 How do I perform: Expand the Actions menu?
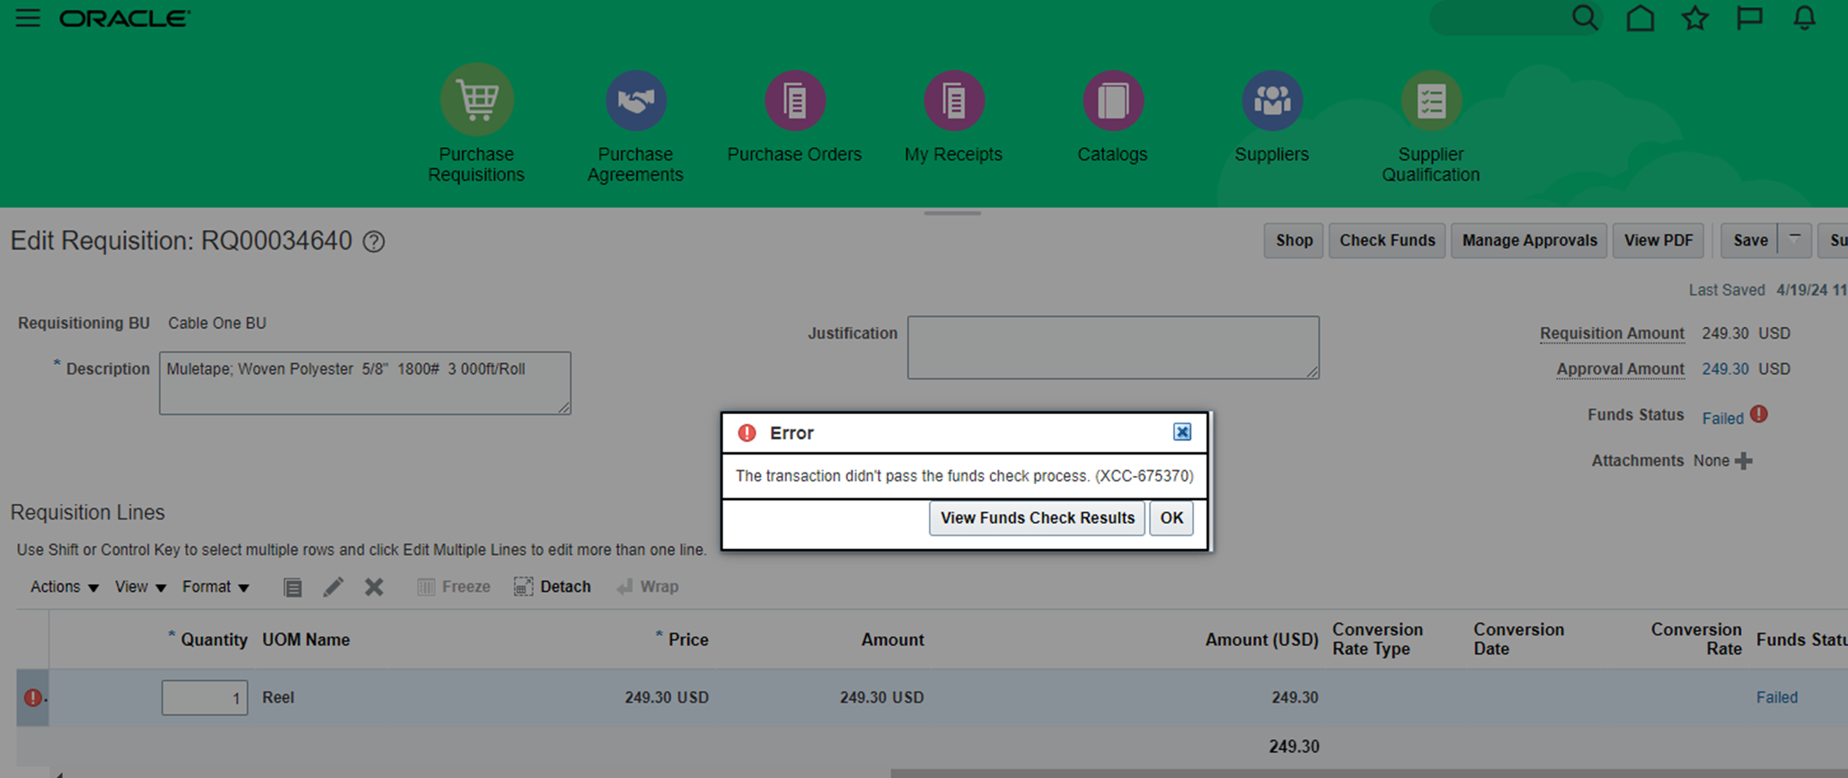pyautogui.click(x=64, y=587)
